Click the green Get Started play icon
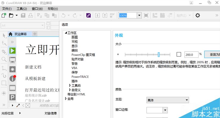Image resolution: width=220 pixels, height=118 pixels. pos(13,50)
